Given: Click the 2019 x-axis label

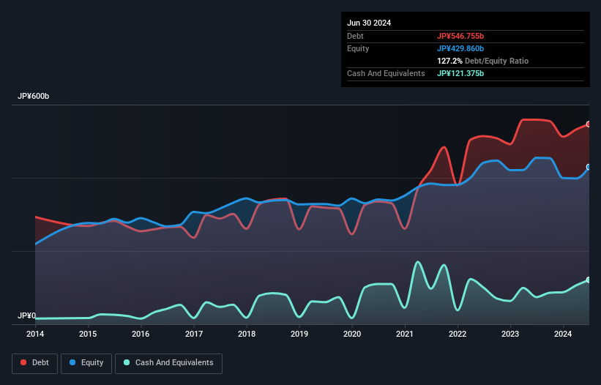Looking at the screenshot, I should [299, 334].
